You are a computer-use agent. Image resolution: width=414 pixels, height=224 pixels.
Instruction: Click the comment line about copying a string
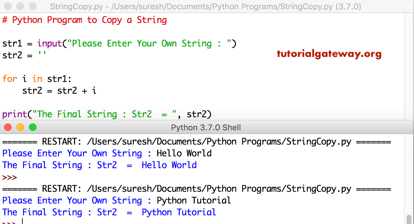tap(84, 20)
